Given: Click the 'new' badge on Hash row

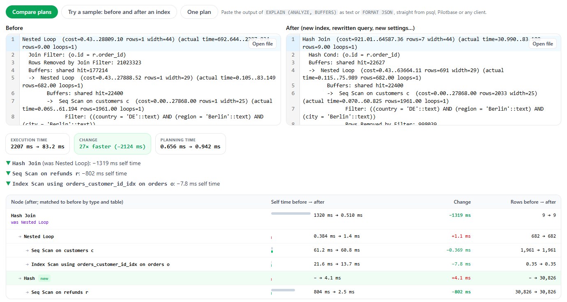Looking at the screenshot, I should [x=44, y=279].
